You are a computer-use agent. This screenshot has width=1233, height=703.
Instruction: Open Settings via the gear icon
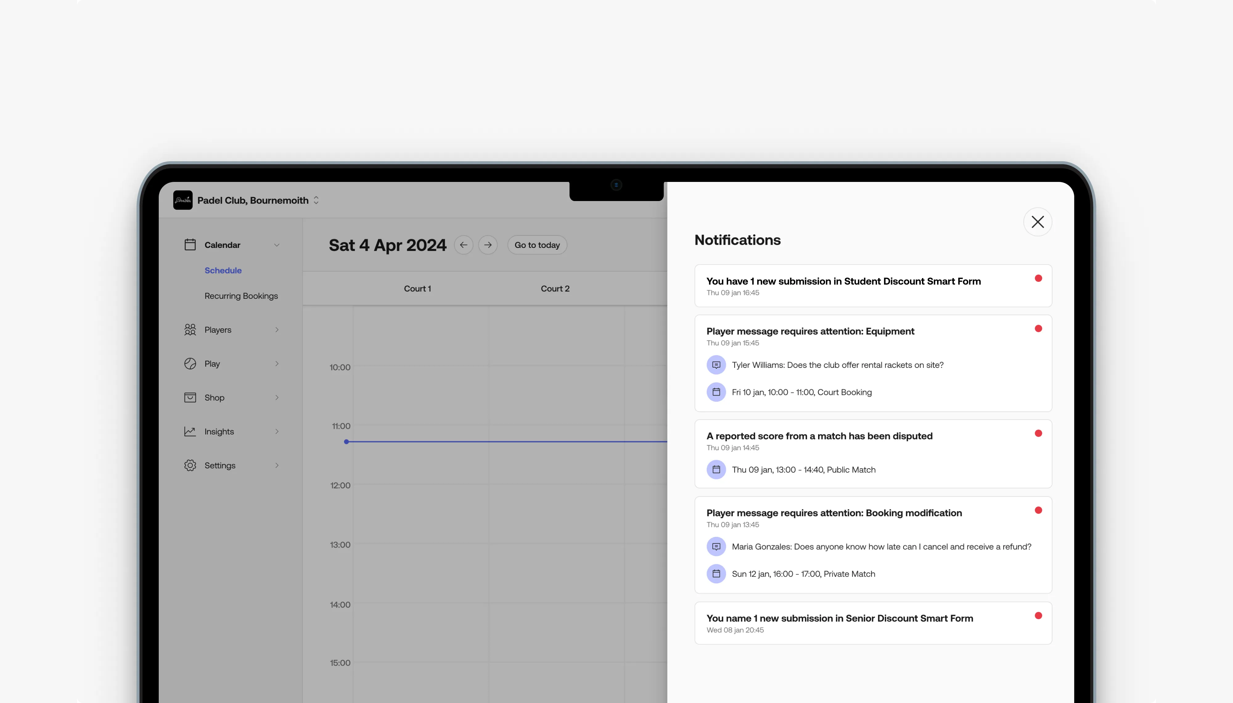coord(190,465)
